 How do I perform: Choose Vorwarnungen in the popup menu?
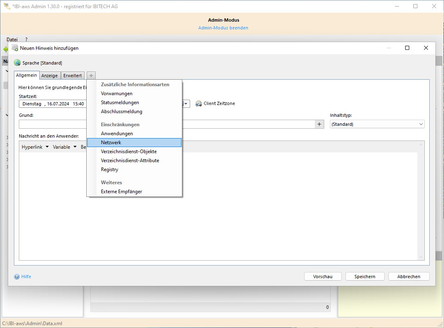[x=117, y=94]
